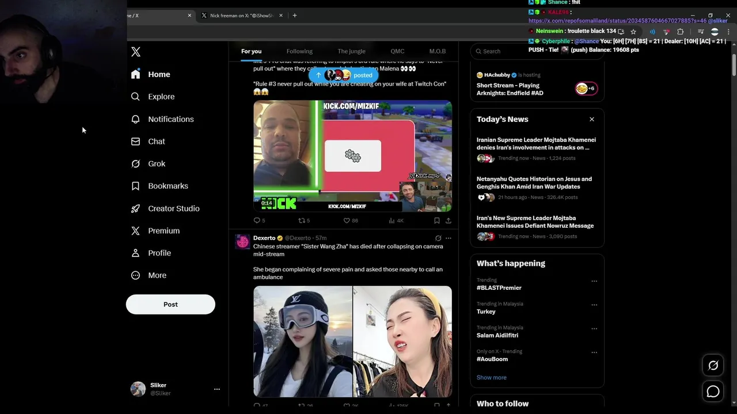Open the 57m timestamp of Dexerto post
The height and width of the screenshot is (414, 737).
(321, 238)
